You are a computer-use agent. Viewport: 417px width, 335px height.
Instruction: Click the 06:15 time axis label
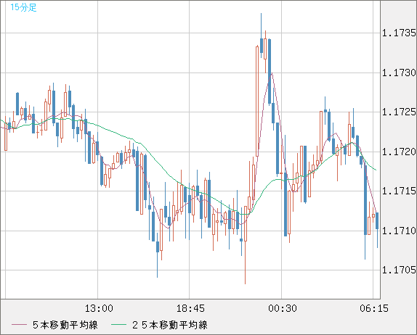tap(374, 308)
